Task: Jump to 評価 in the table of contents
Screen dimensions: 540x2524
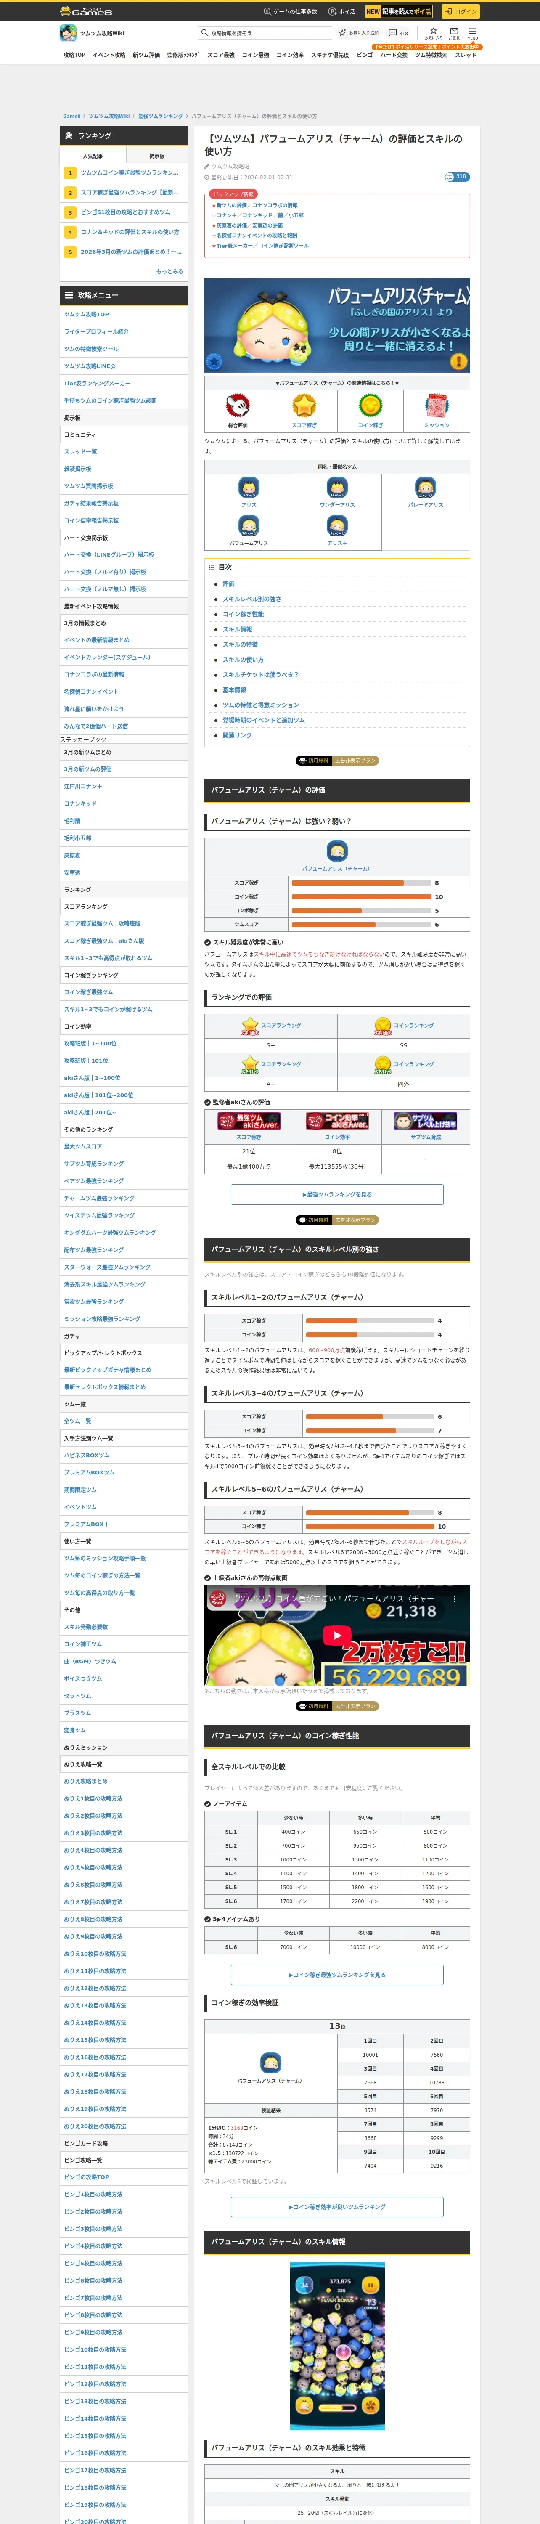Action: tap(228, 584)
